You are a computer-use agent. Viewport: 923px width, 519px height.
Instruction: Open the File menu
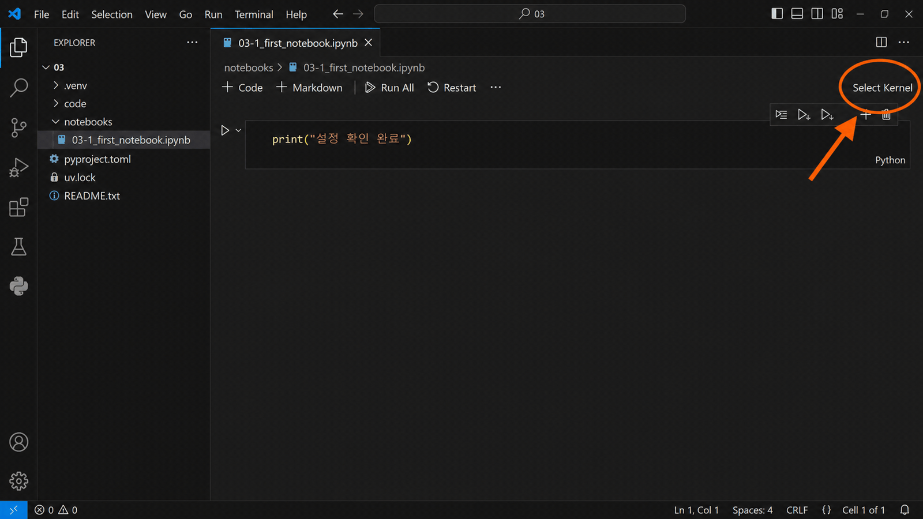coord(42,14)
